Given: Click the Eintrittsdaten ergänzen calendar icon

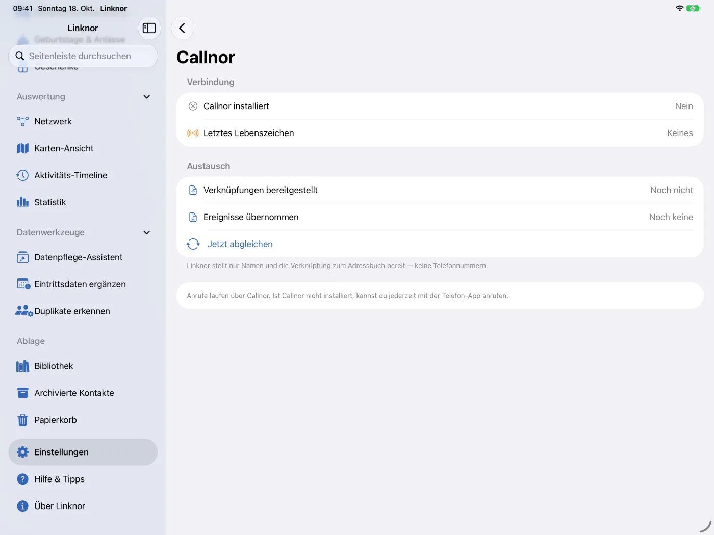Looking at the screenshot, I should (23, 284).
